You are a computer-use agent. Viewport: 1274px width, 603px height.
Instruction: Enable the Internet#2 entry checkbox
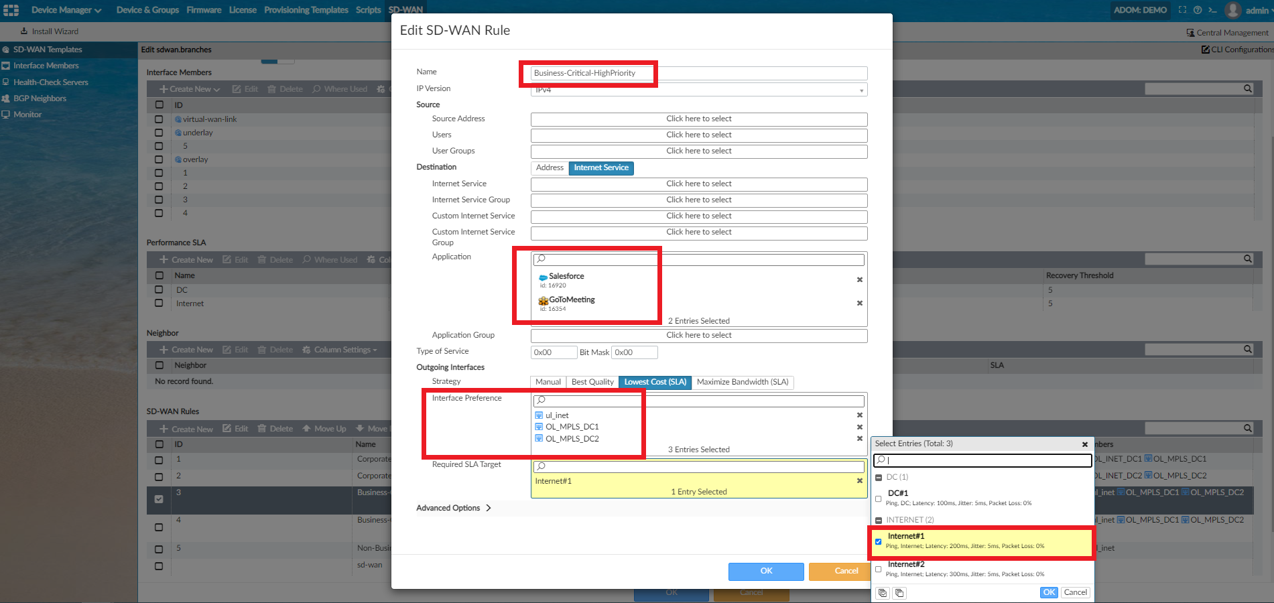(x=878, y=569)
